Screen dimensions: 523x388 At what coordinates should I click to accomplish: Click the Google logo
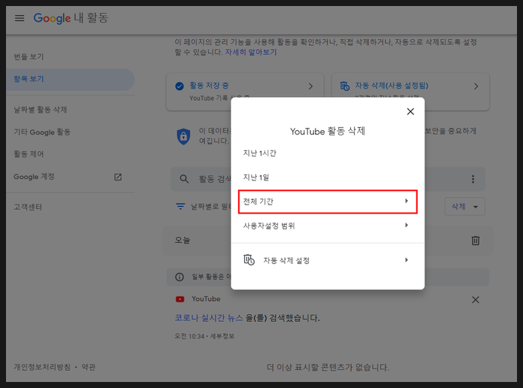[52, 18]
